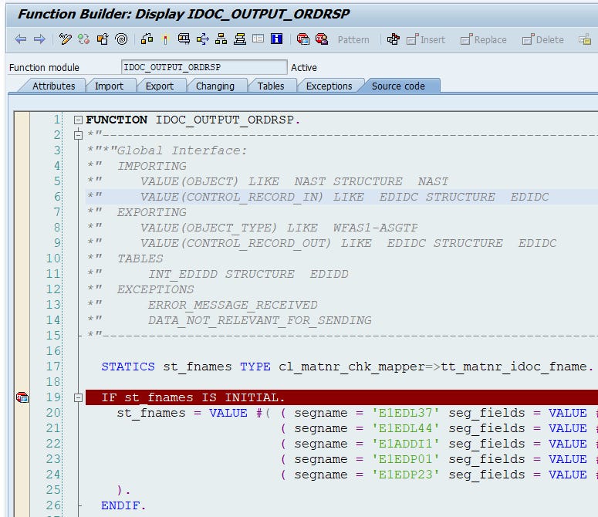Collapse the FUNCTION block at line 1
This screenshot has width=598, height=517.
pos(78,120)
